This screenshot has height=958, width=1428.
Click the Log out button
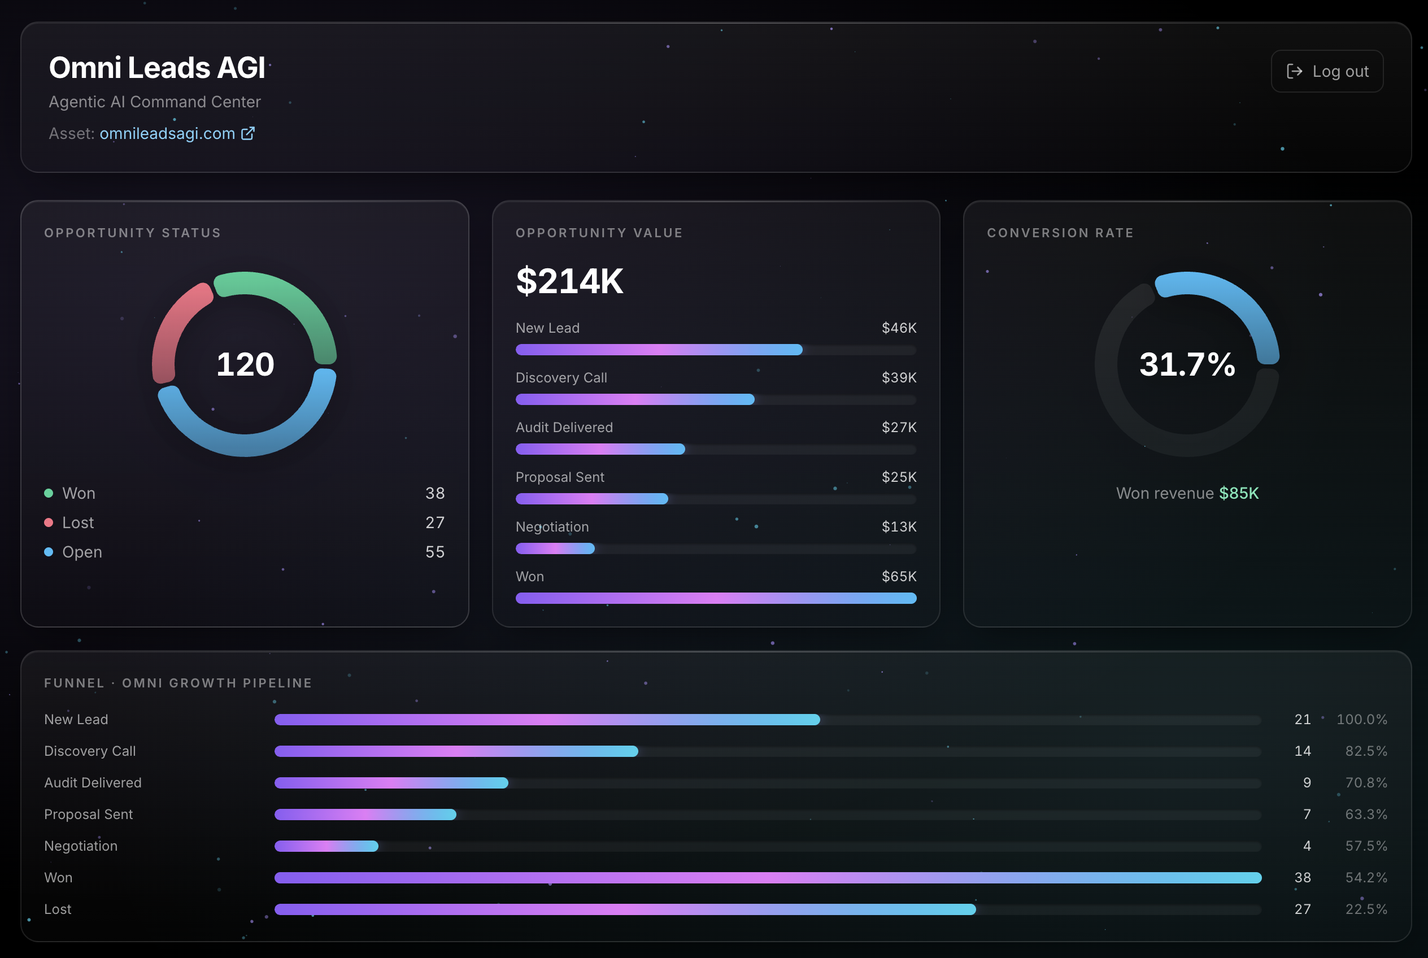(x=1326, y=72)
